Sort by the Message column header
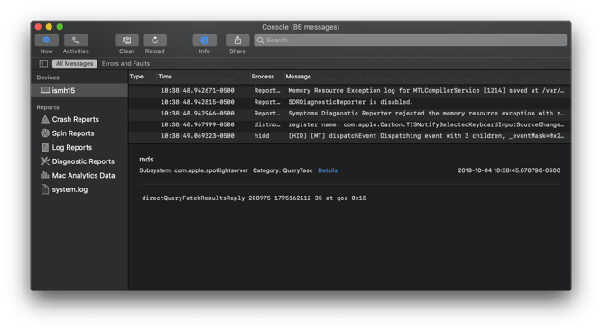This screenshot has height=331, width=602. pos(298,77)
